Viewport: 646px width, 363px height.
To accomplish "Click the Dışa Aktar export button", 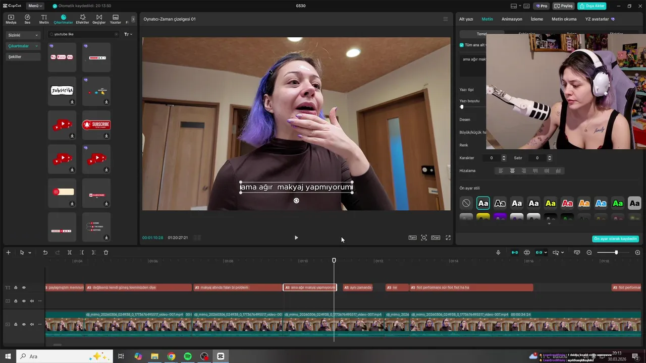I will [x=591, y=6].
